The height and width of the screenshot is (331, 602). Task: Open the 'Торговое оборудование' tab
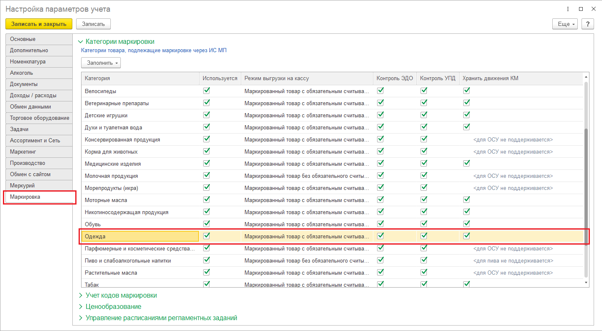(x=39, y=118)
